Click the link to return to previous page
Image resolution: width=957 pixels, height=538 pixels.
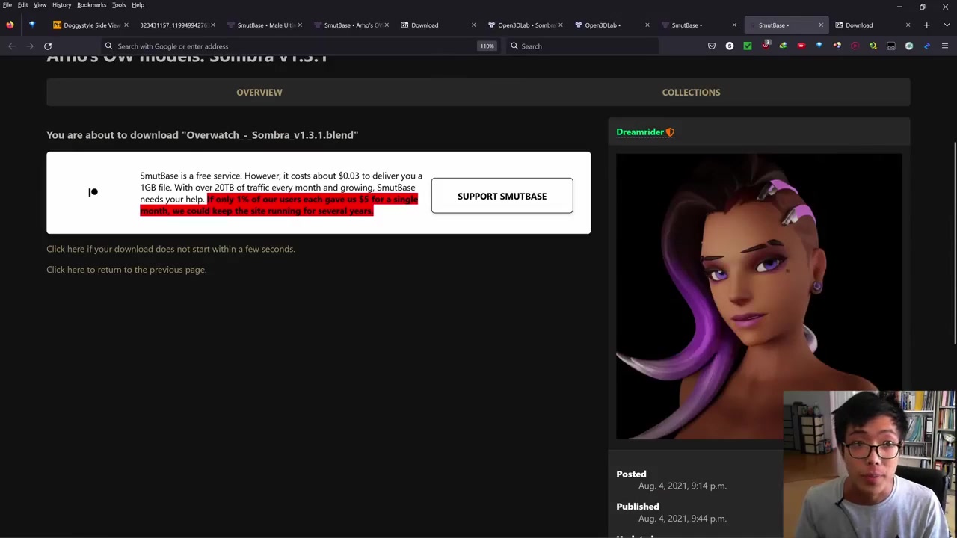click(x=126, y=270)
